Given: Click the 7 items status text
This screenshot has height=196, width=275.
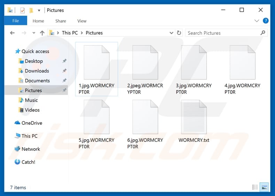Looking at the screenshot, I should 18,188.
